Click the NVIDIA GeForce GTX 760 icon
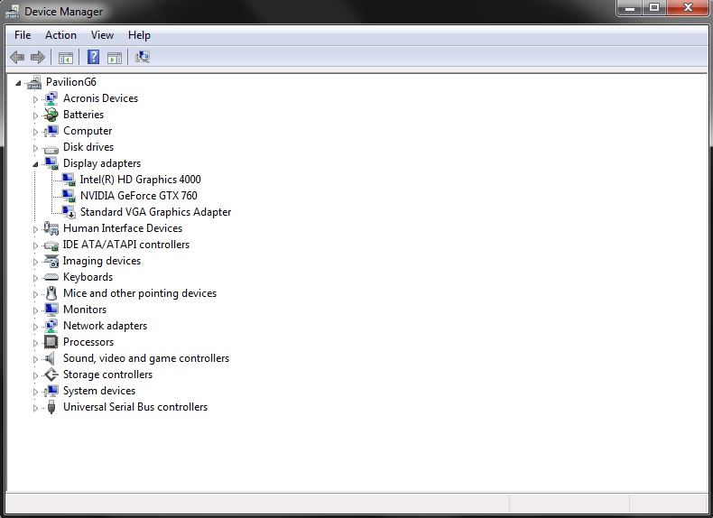This screenshot has width=713, height=518. [69, 196]
